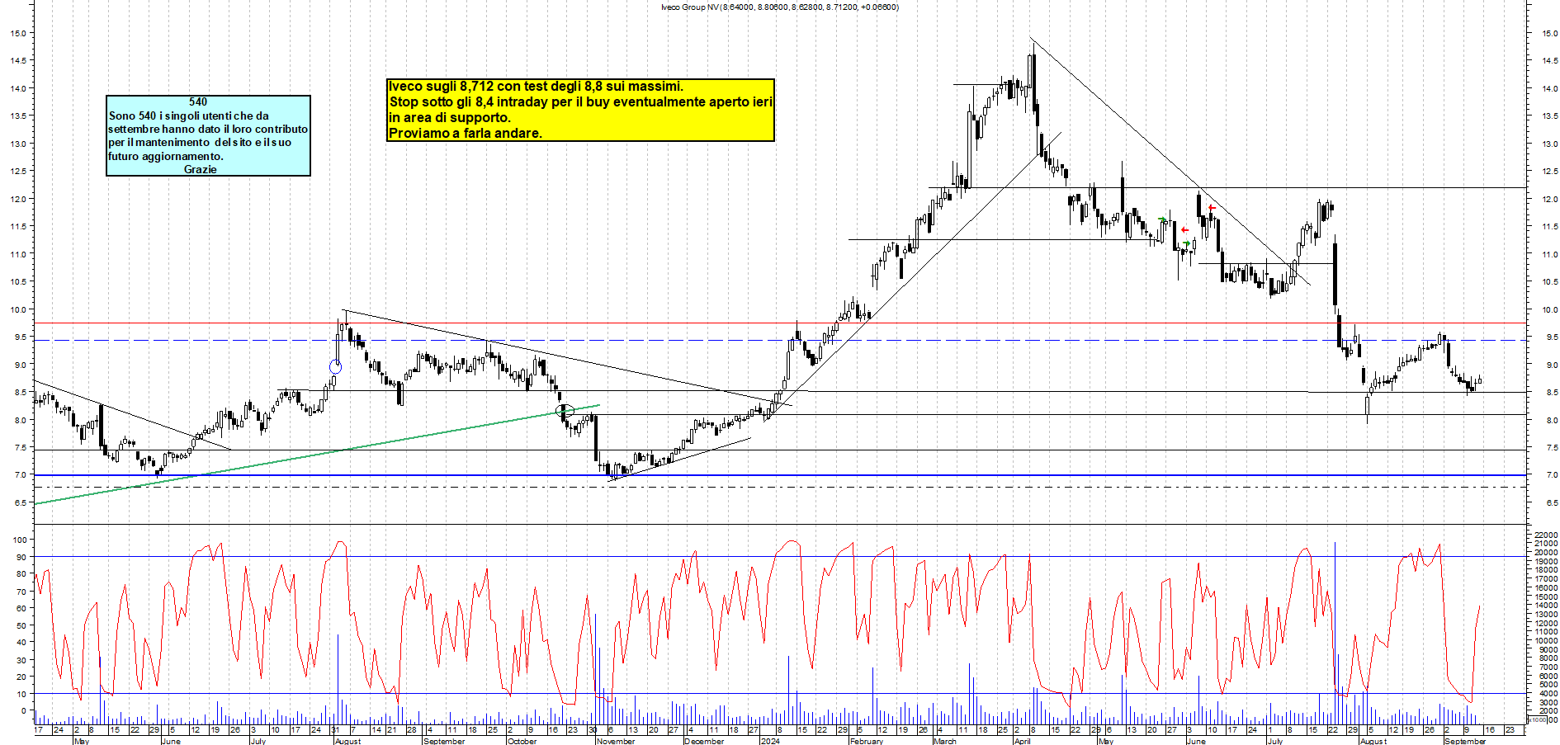
Task: Click the Iveco Group NV chart title
Action: pos(779,7)
